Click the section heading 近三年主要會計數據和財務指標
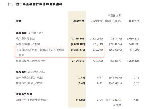 click(39, 4)
